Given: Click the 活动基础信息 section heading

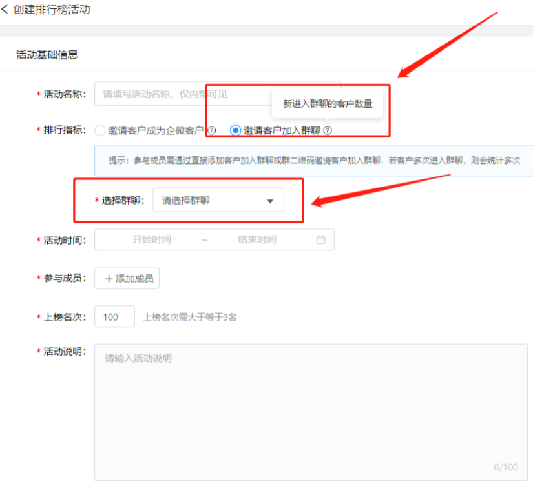Looking at the screenshot, I should pyautogui.click(x=47, y=55).
